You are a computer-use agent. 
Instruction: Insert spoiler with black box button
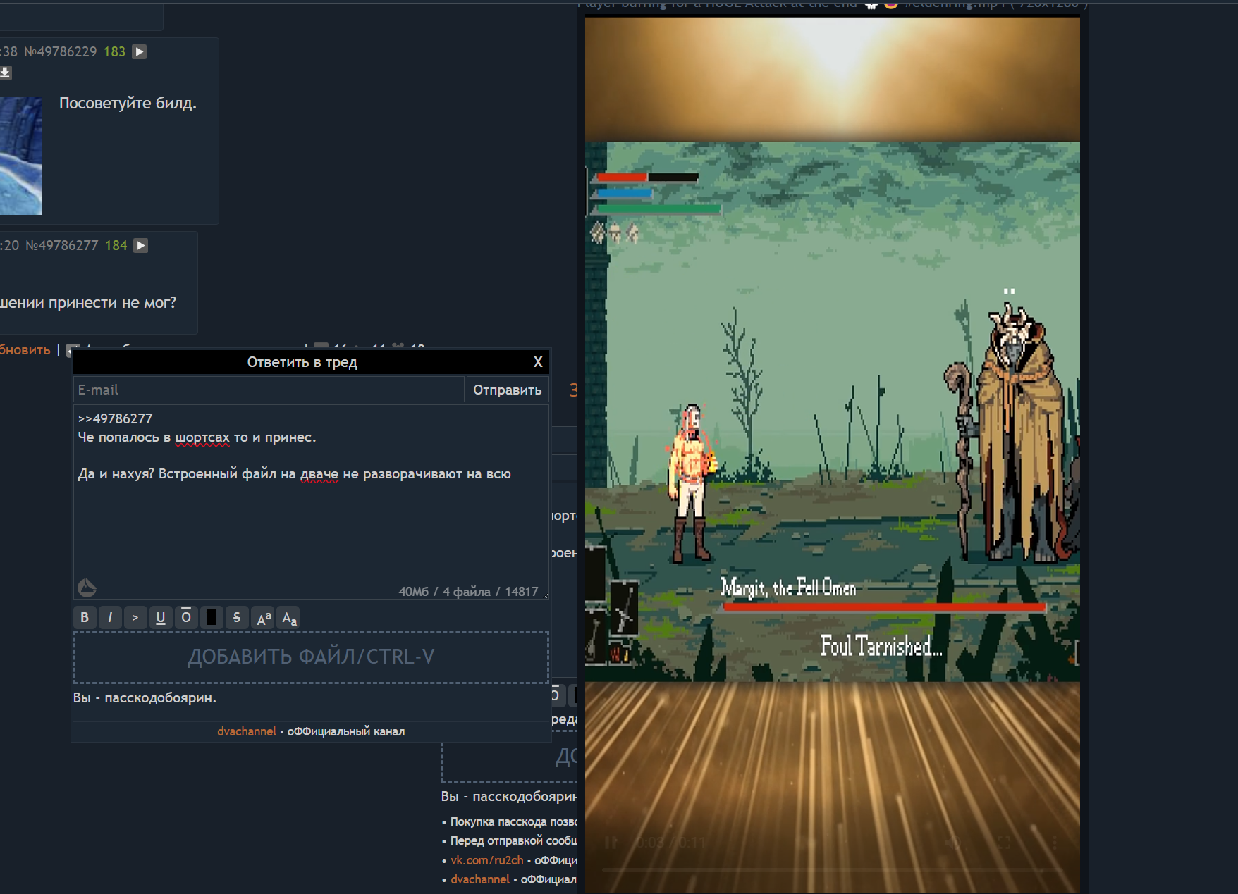tap(212, 618)
